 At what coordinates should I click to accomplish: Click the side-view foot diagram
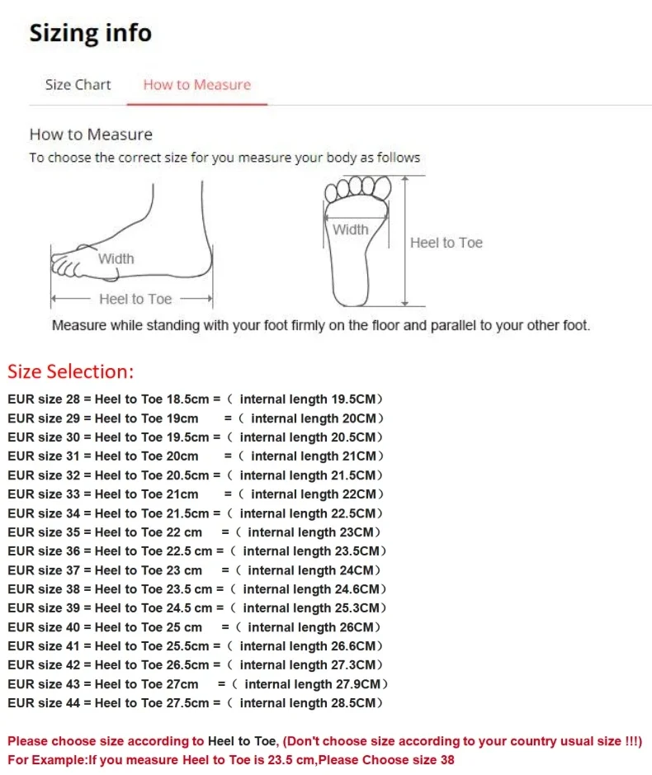point(132,244)
